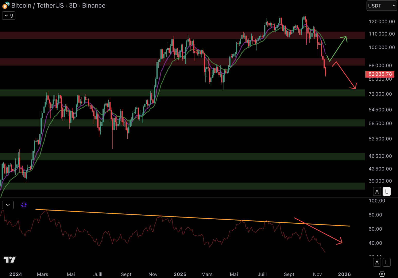Click the Bitcoin symbol logo icon
This screenshot has height=278, width=398.
(x=5, y=5)
